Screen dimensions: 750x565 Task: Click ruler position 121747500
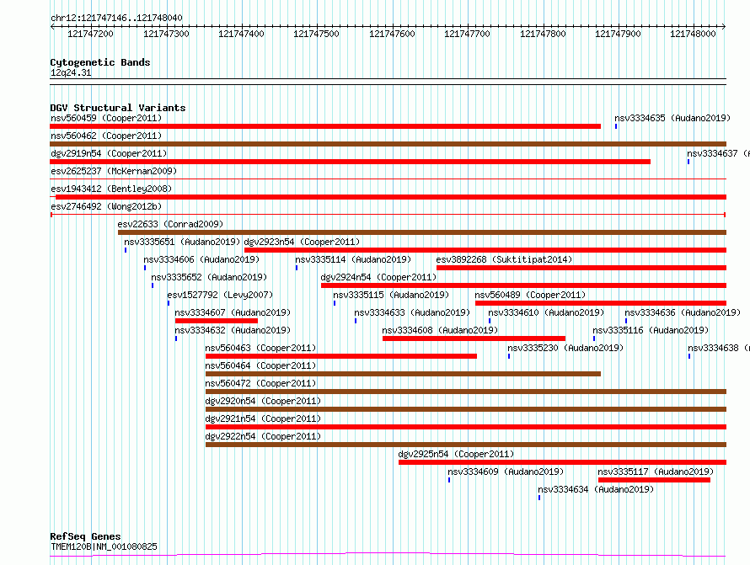pyautogui.click(x=316, y=34)
